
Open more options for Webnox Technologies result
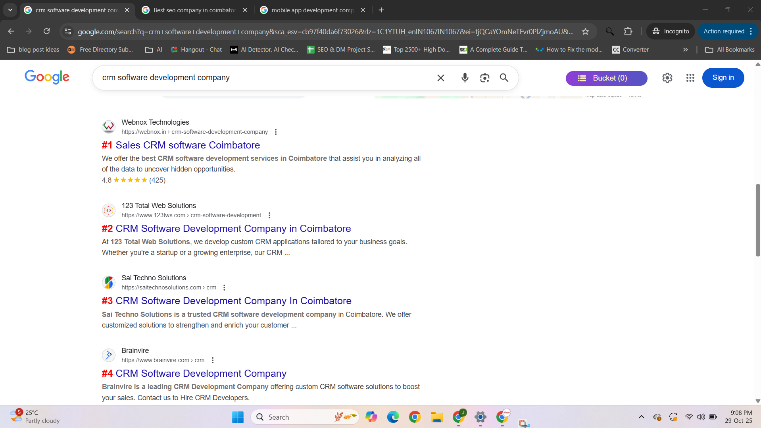pyautogui.click(x=276, y=132)
